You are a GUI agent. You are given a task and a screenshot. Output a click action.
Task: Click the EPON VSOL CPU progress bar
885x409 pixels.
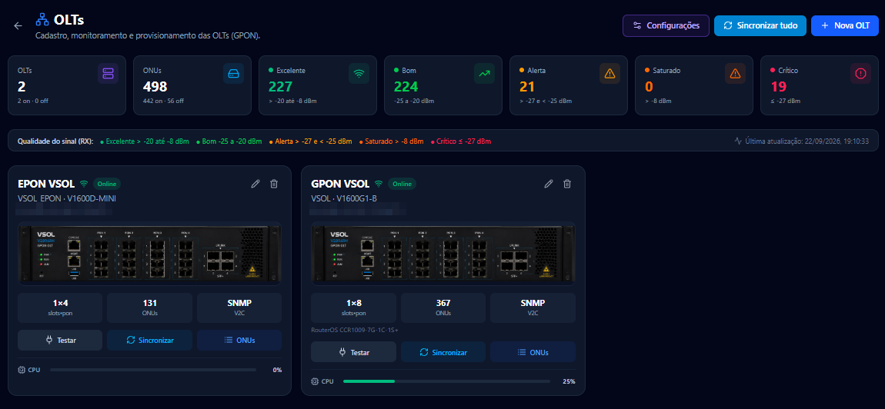(153, 370)
